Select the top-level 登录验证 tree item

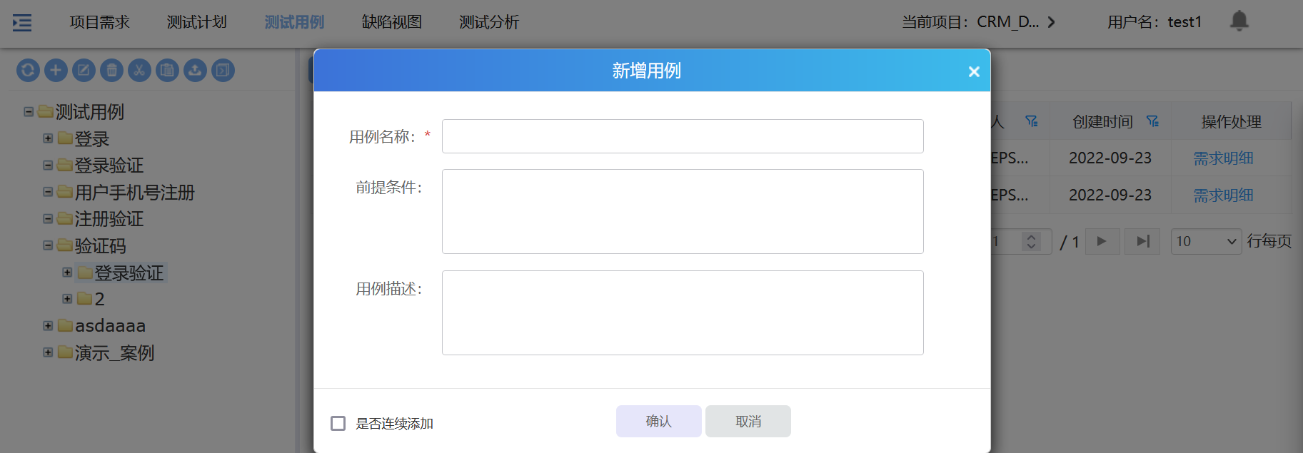[109, 166]
